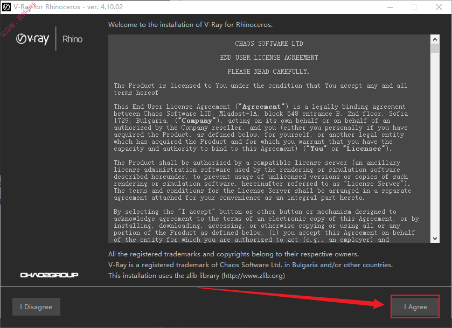Click the V-Ray Rhino logo
The image size is (452, 328).
click(x=49, y=39)
